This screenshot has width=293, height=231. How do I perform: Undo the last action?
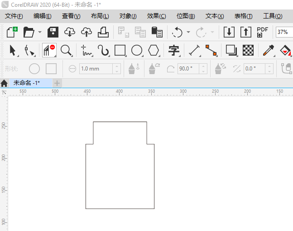click(177, 32)
